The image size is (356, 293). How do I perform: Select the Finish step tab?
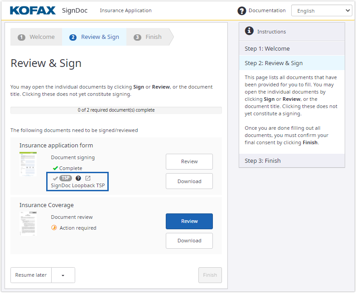click(148, 37)
